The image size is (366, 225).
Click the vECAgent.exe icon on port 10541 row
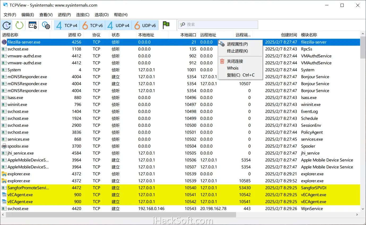point(4,195)
